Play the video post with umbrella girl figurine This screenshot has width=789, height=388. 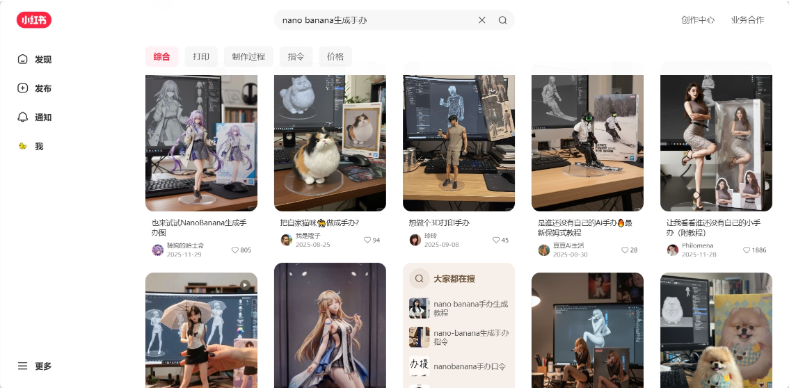(x=201, y=330)
